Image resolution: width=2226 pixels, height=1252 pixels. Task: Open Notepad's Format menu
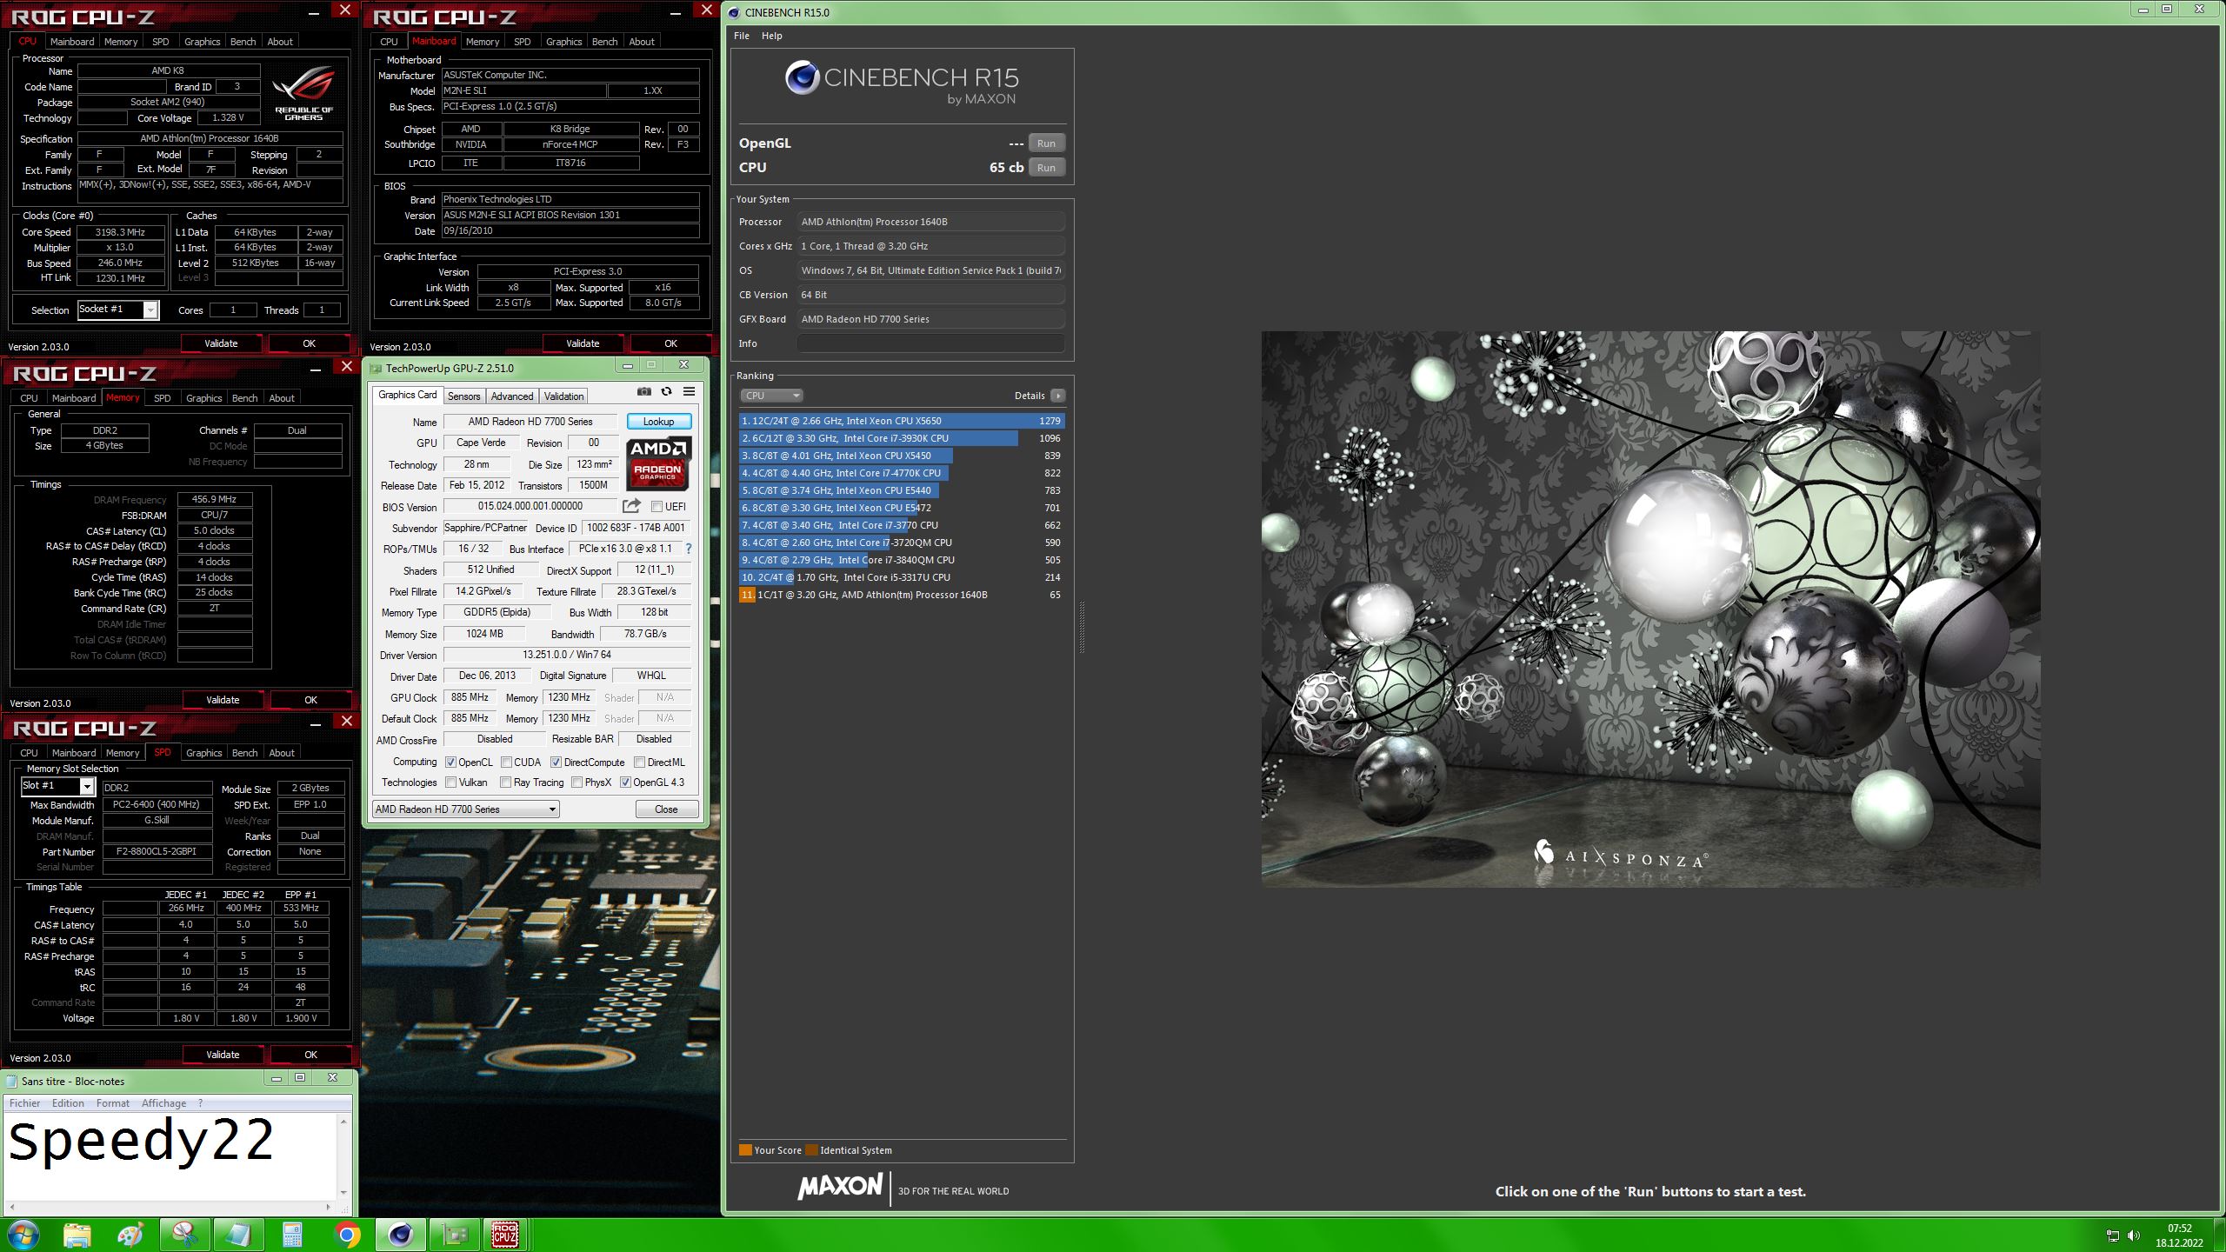pyautogui.click(x=113, y=1102)
